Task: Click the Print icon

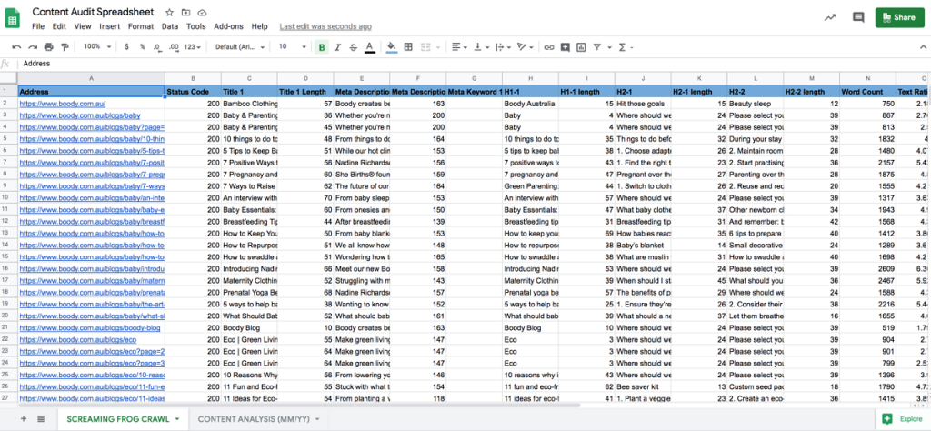Action: pos(49,47)
